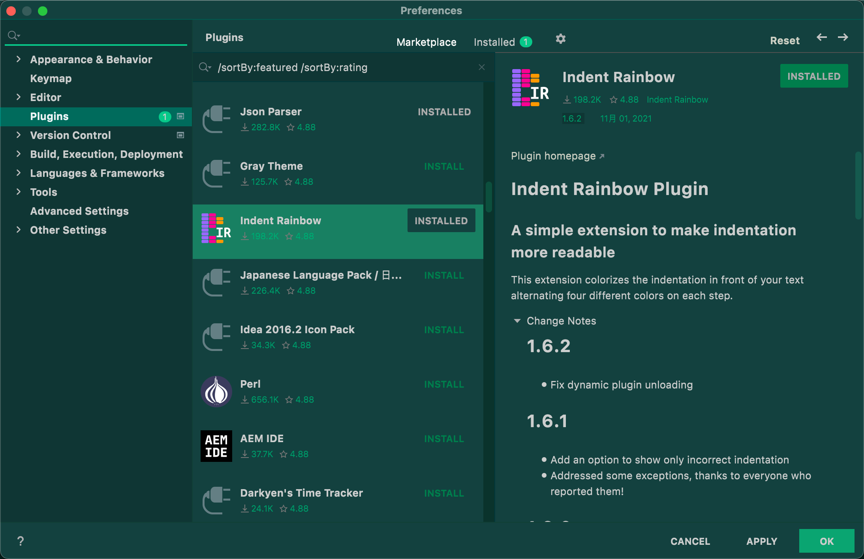Click the Perl plugin icon

[x=216, y=391]
